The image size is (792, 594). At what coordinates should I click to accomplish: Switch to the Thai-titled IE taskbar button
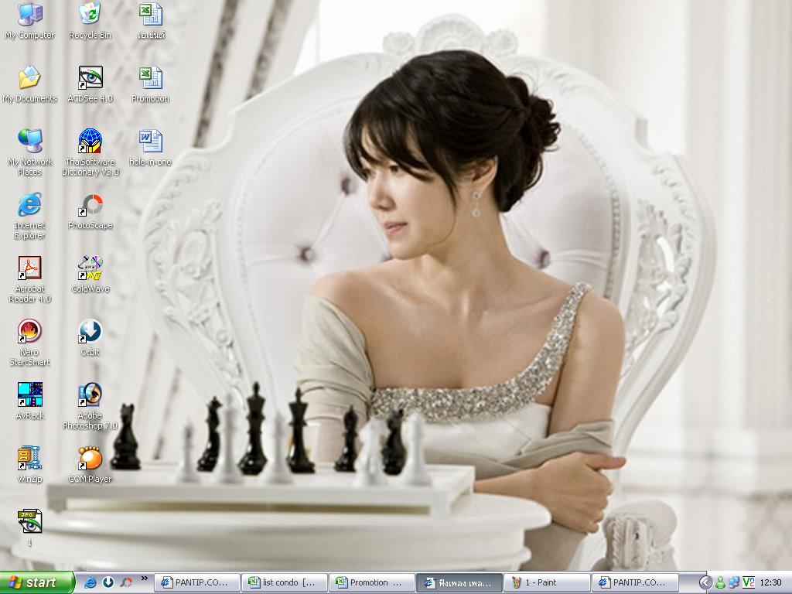pyautogui.click(x=459, y=583)
